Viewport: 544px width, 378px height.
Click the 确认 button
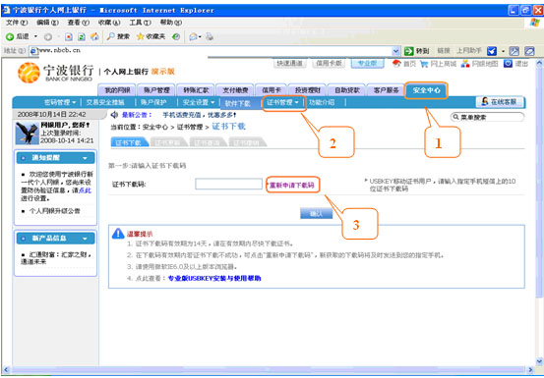[x=317, y=214]
